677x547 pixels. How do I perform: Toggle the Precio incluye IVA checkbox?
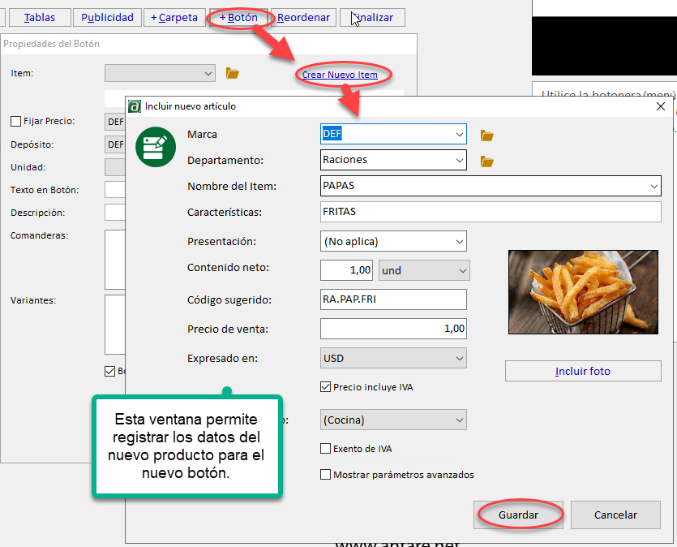[x=326, y=387]
